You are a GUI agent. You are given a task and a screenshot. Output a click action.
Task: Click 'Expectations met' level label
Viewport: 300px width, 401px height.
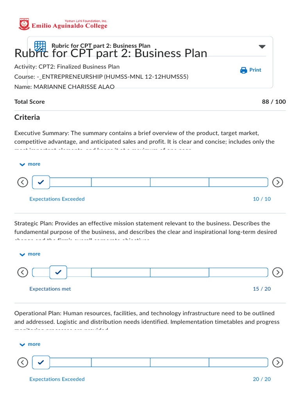tap(50, 289)
